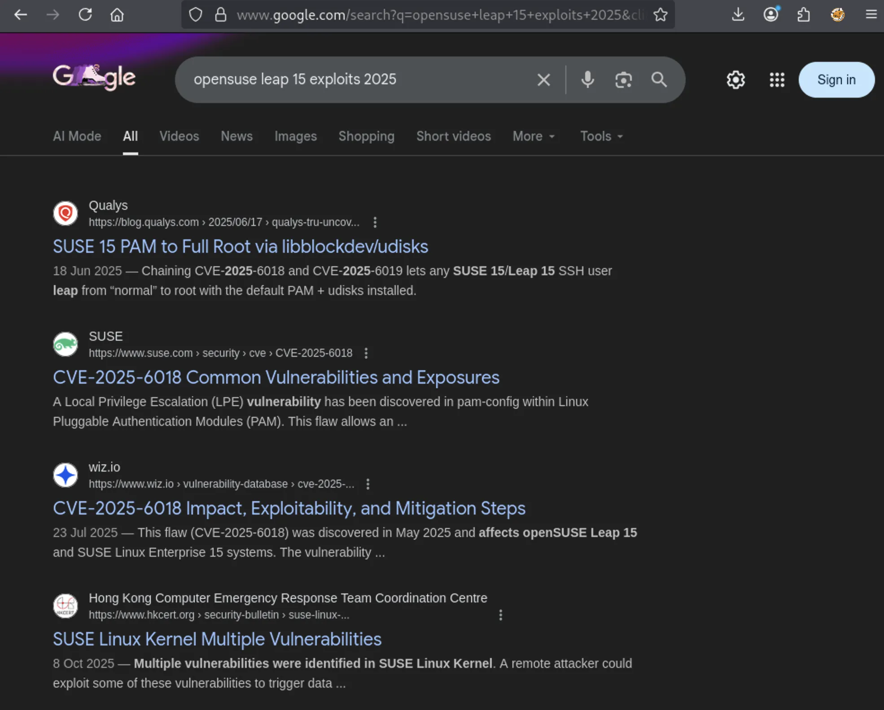Start voice search with microphone icon
Viewport: 884px width, 710px height.
587,80
